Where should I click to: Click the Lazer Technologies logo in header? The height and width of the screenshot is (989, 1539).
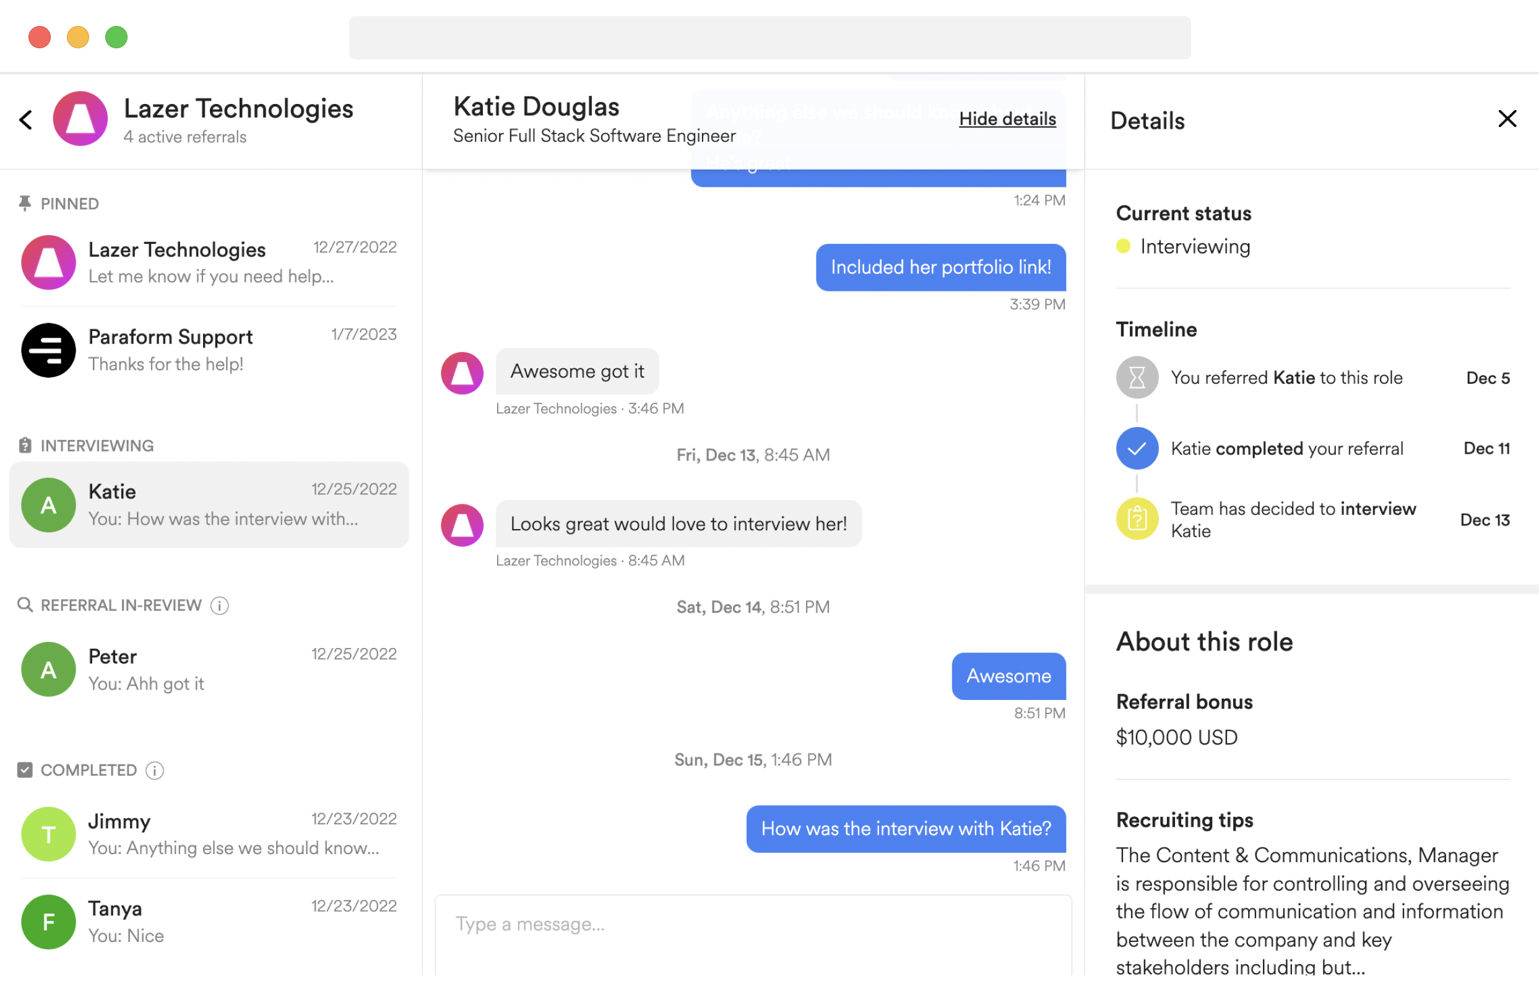(x=80, y=119)
